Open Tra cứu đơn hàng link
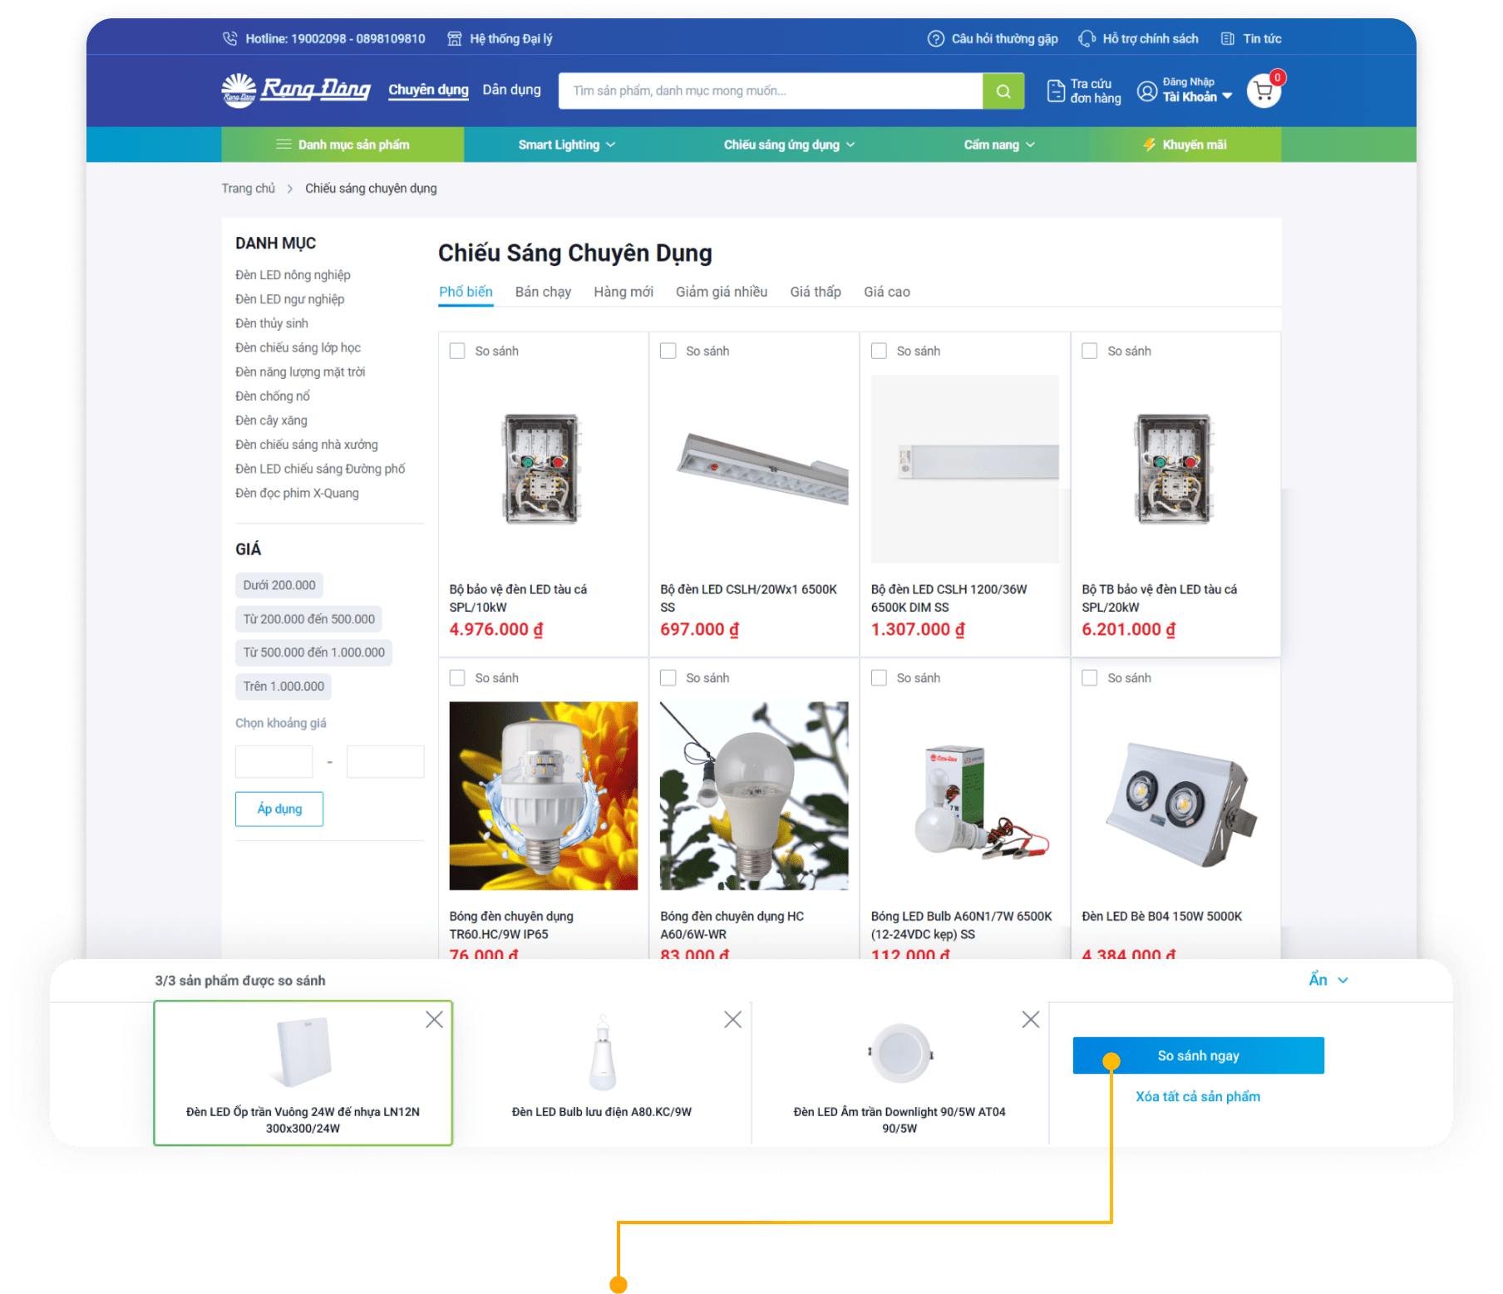1503x1294 pixels. click(1083, 91)
